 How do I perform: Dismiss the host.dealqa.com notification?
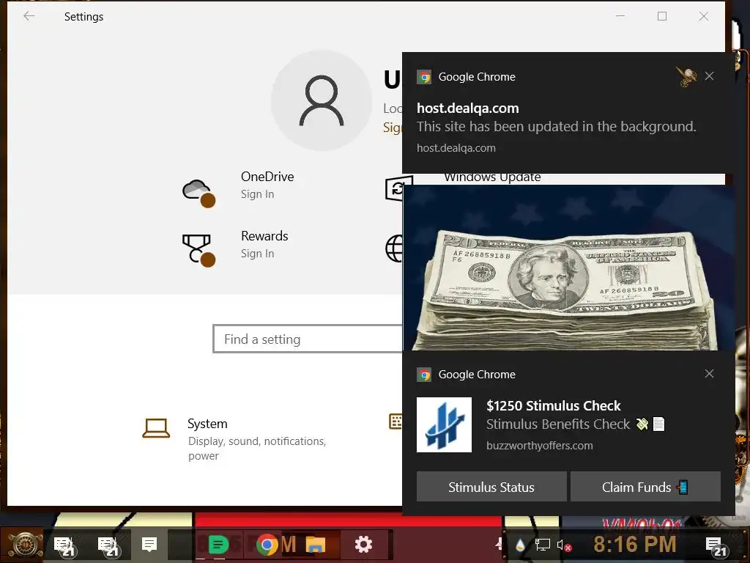[x=709, y=76]
